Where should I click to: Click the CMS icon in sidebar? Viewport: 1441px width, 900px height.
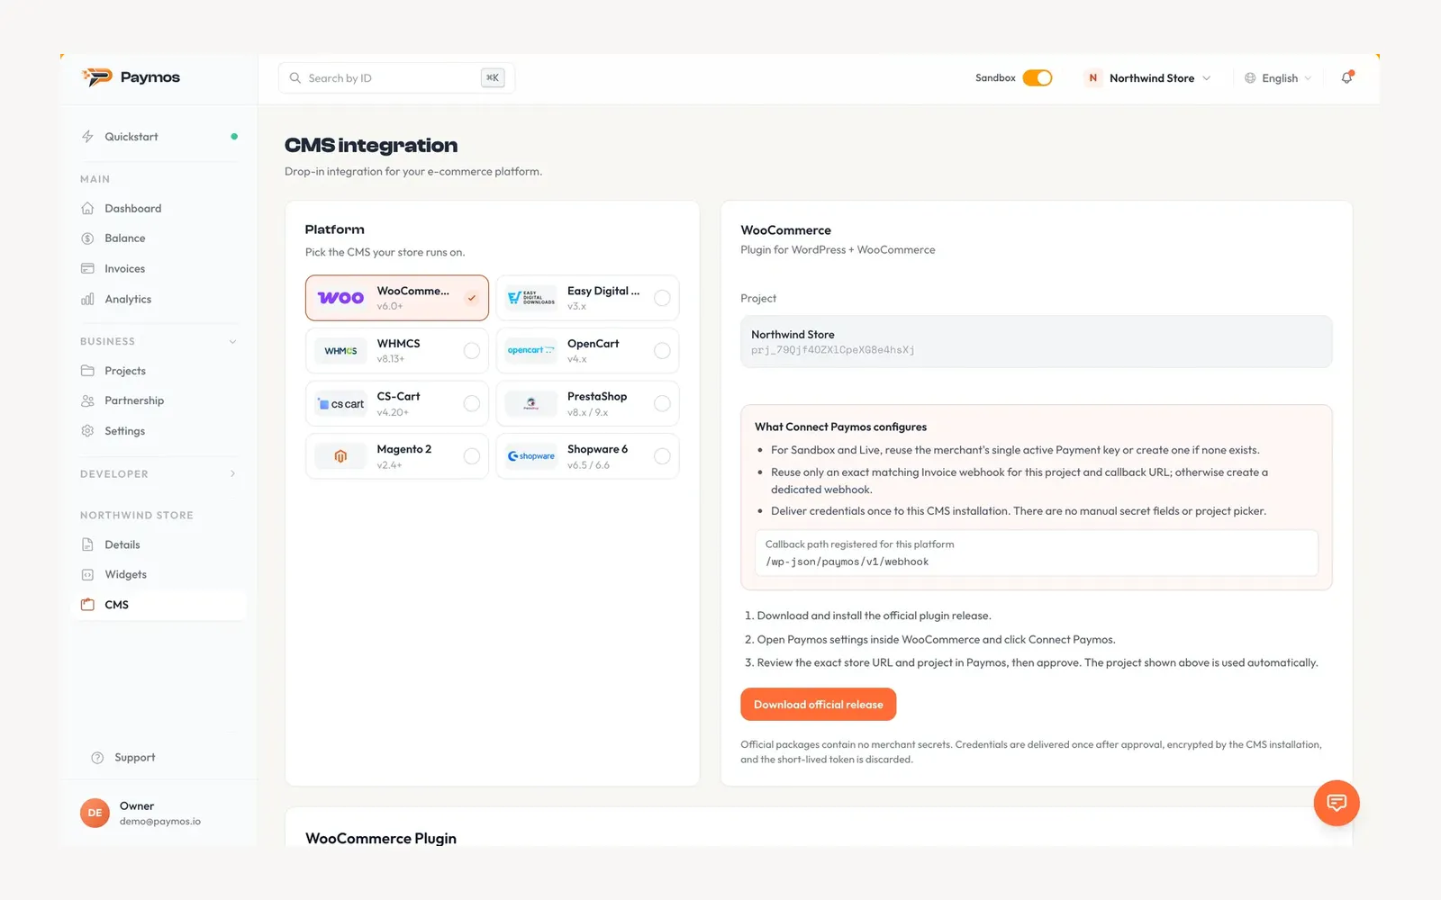87,605
